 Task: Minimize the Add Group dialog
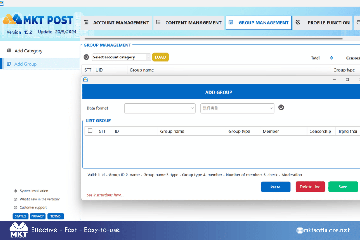[334, 80]
